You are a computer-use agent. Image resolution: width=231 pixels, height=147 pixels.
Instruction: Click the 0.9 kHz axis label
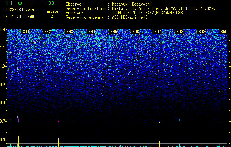click(x=3, y=85)
